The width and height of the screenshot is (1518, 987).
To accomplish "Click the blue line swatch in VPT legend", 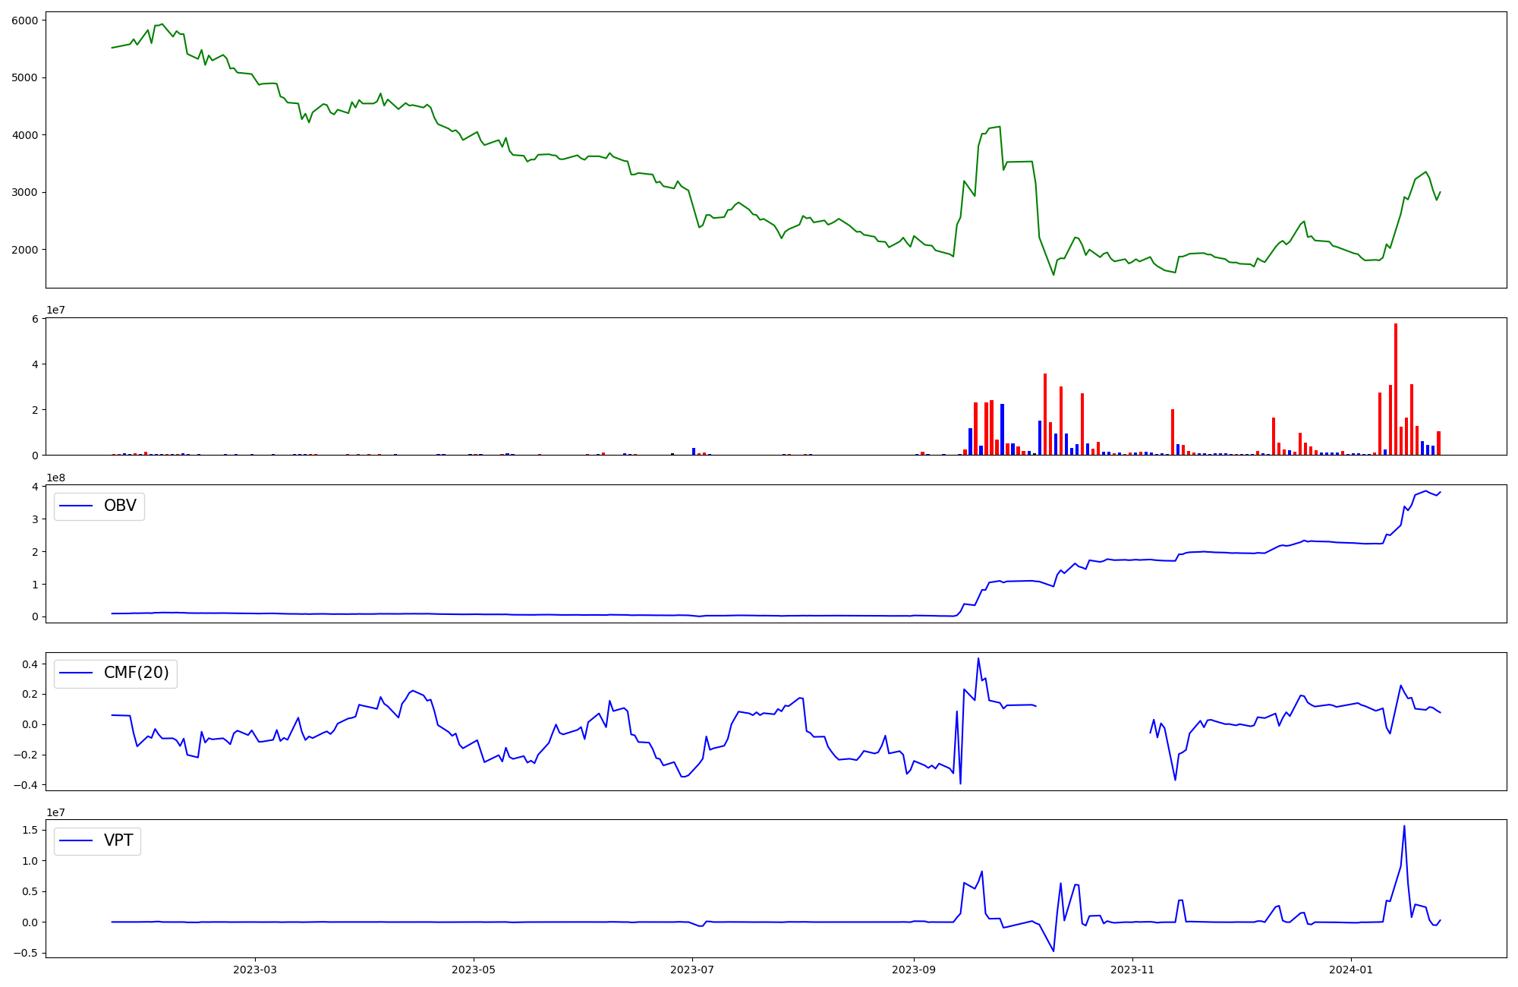I will tap(76, 840).
